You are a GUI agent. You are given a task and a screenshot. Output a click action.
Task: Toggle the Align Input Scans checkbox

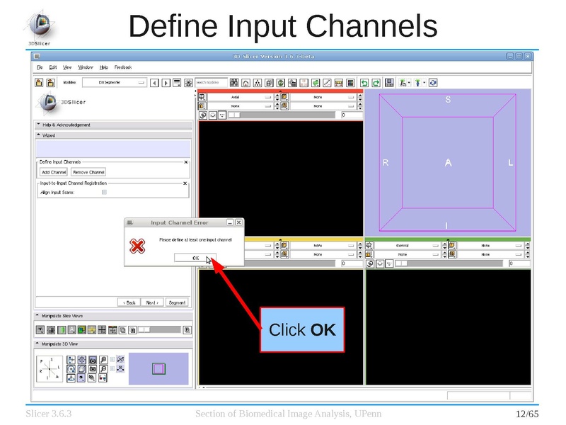[104, 192]
